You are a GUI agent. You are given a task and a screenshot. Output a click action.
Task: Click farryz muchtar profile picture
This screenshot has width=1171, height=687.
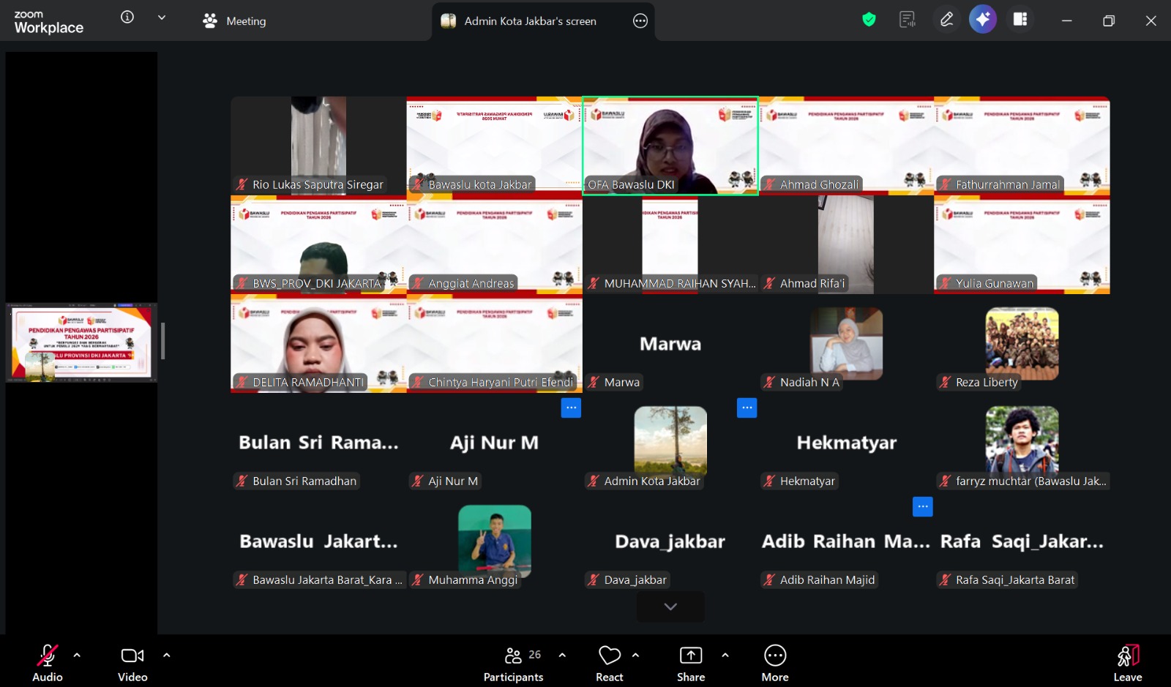click(1022, 442)
